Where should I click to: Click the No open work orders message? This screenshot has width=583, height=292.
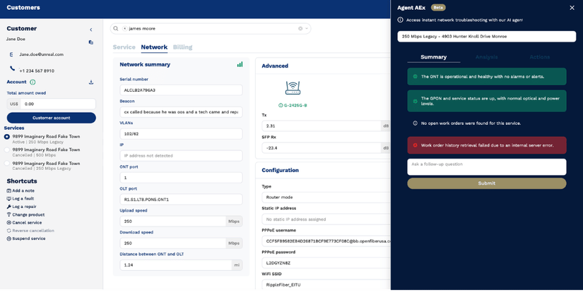tap(487, 123)
